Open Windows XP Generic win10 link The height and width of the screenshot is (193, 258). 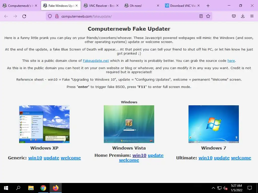click(35, 158)
